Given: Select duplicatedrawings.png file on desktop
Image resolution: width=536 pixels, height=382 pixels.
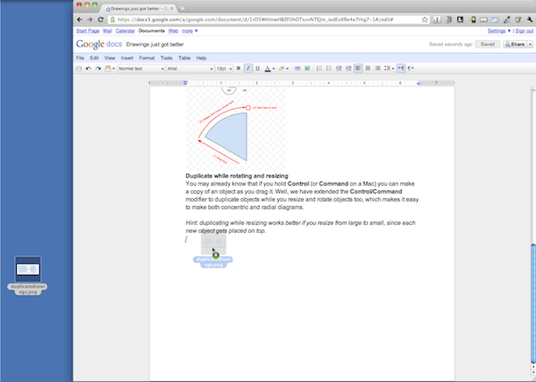Looking at the screenshot, I should (29, 271).
